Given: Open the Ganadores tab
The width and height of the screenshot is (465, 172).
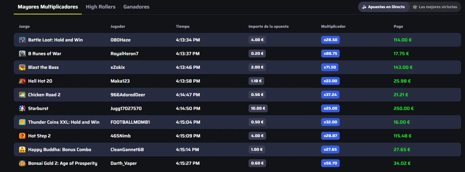Looking at the screenshot, I should 136,7.
